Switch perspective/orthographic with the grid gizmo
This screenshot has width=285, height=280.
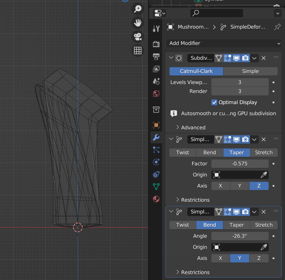[x=138, y=51]
